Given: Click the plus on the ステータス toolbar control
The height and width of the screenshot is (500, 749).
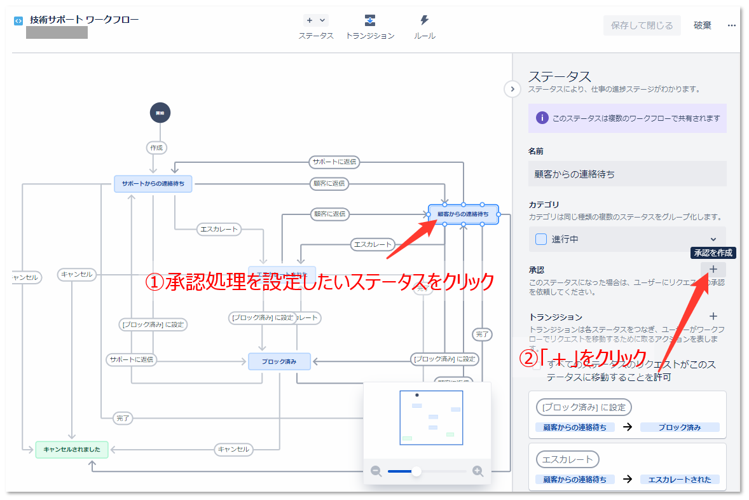Looking at the screenshot, I should point(311,20).
